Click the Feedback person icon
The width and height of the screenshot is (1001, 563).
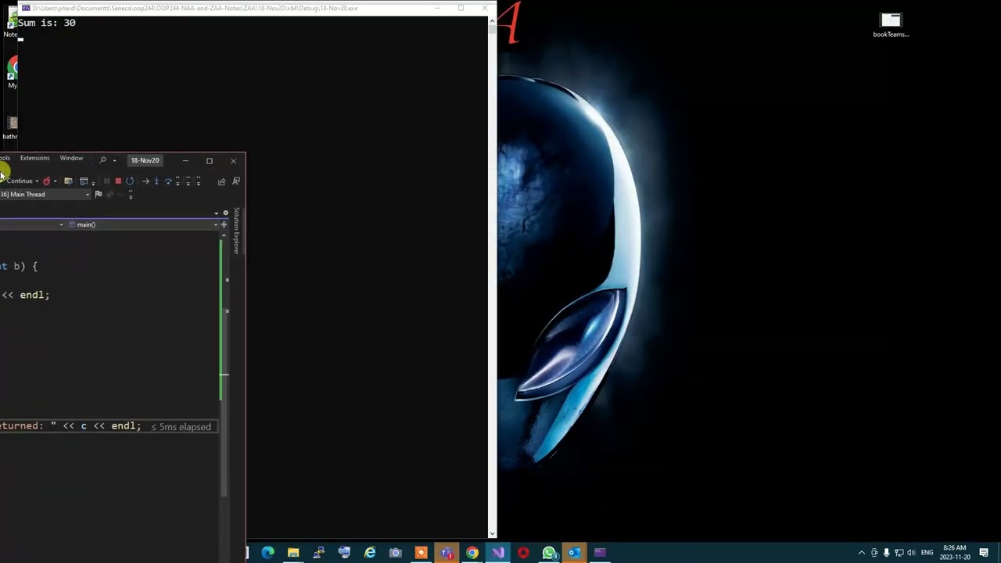pyautogui.click(x=236, y=181)
